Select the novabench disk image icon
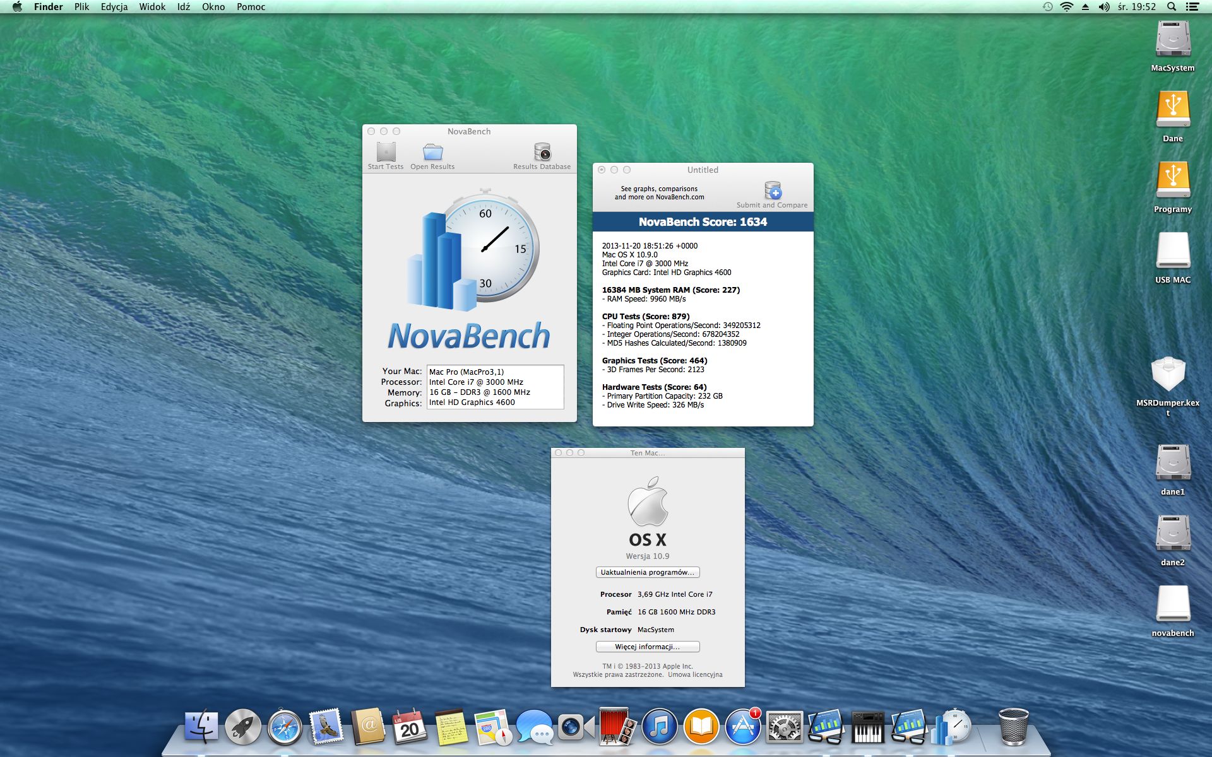Viewport: 1212px width, 757px height. click(x=1173, y=604)
